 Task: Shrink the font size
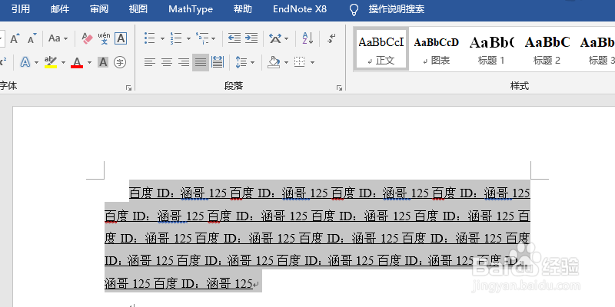(x=32, y=38)
